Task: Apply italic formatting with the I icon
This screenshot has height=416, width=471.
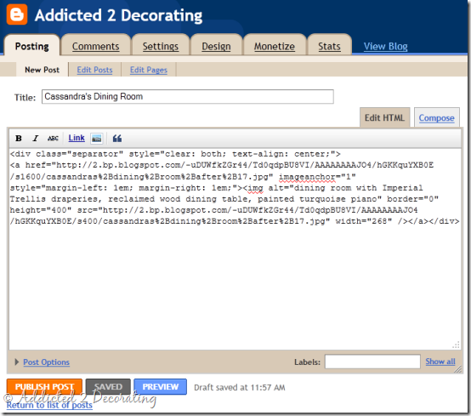Action: 36,139
